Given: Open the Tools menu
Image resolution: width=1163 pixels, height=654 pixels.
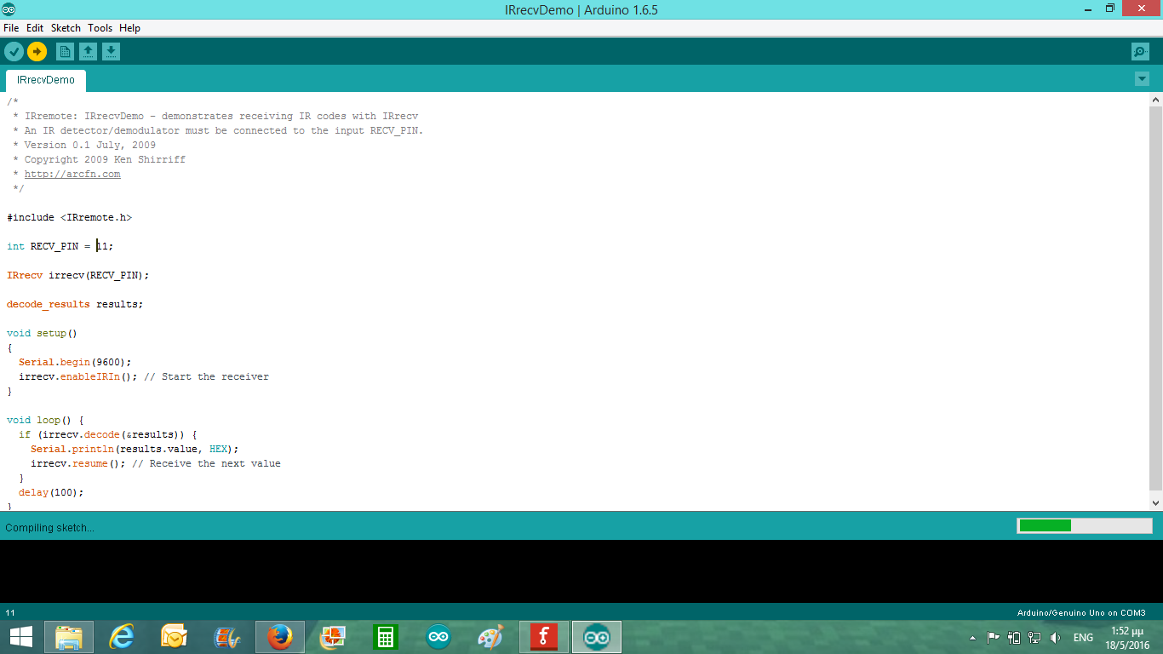Looking at the screenshot, I should click(x=100, y=28).
